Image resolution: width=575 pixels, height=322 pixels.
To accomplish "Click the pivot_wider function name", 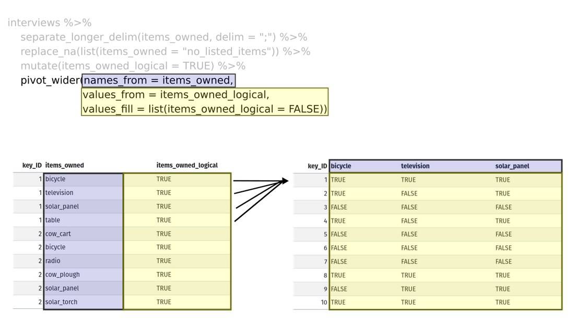I will [x=50, y=80].
